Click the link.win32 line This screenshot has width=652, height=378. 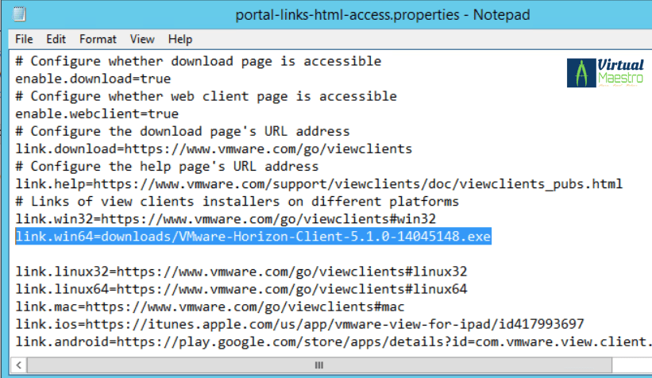(x=225, y=218)
